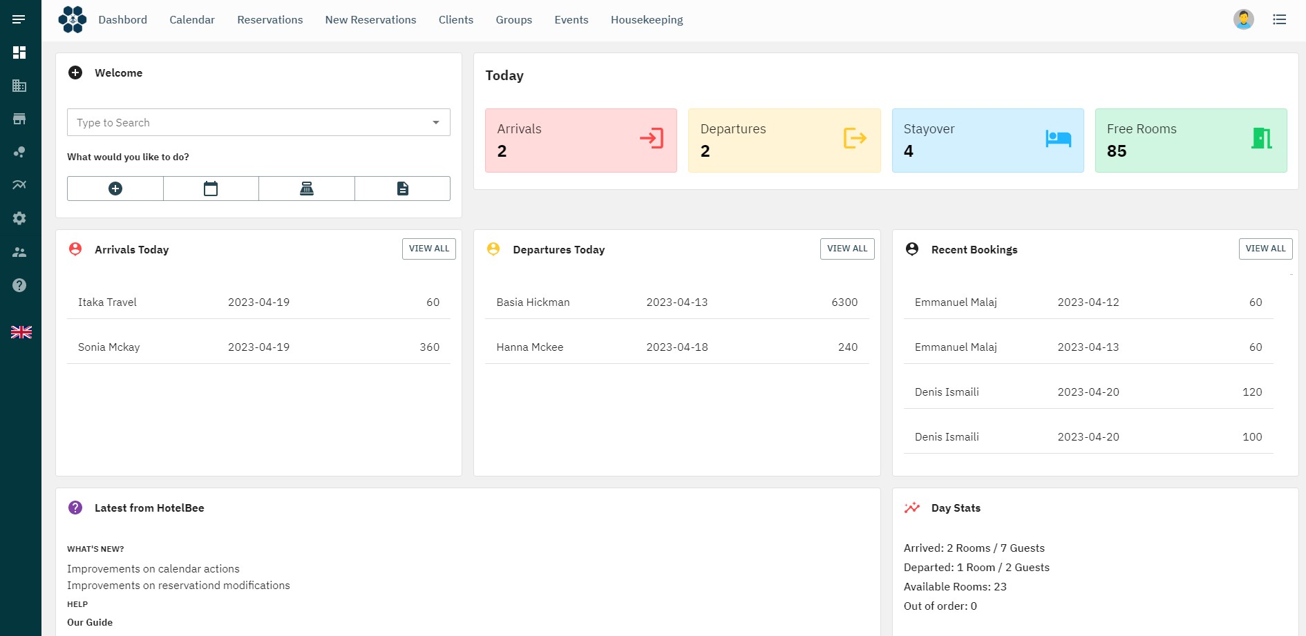Click the Type to Search input field
The image size is (1306, 636).
pyautogui.click(x=249, y=122)
